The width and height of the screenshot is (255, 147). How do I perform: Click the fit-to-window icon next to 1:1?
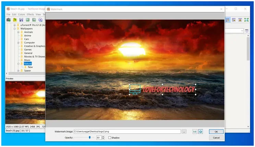click(x=201, y=132)
